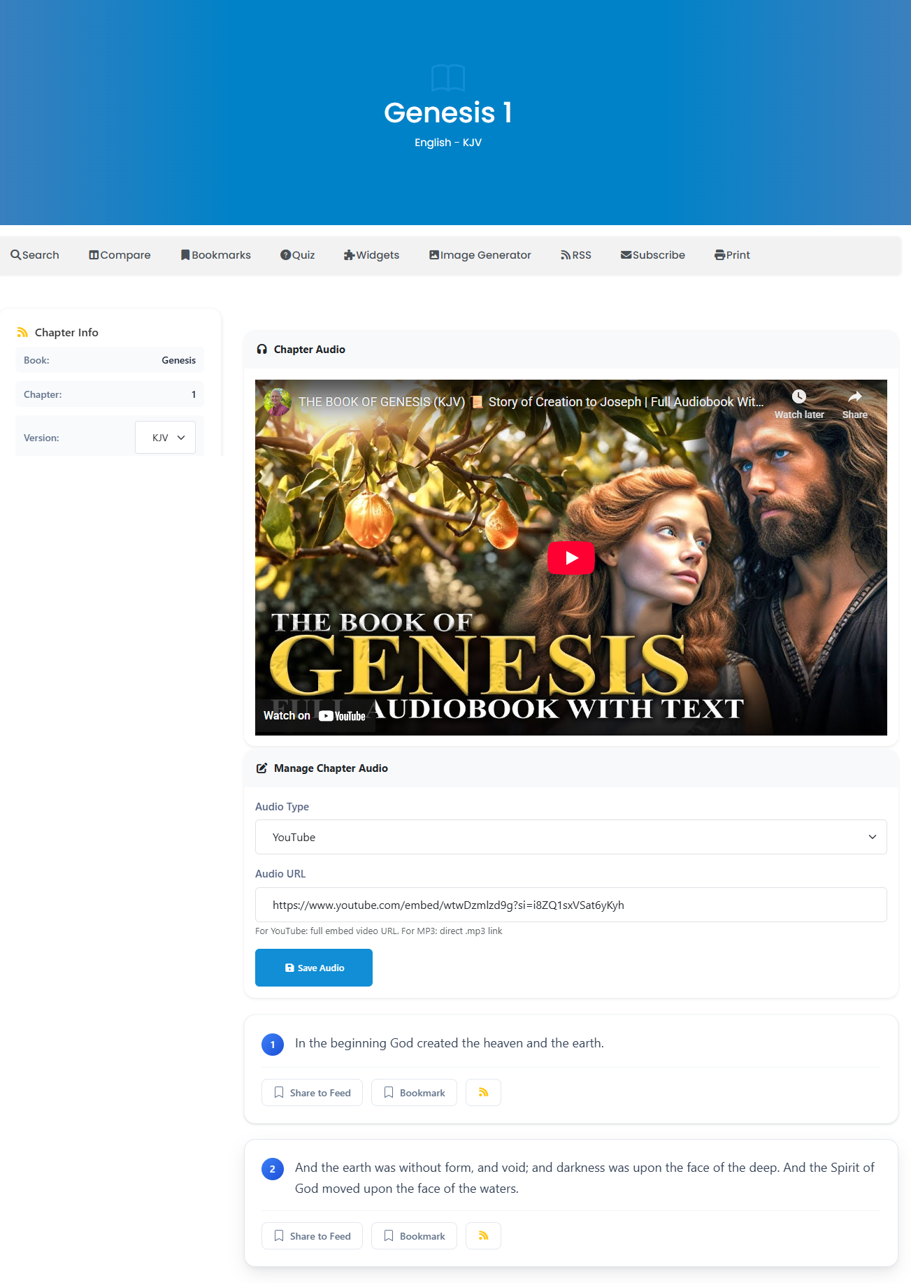Screen dimensions: 911x1283
Task: Bookmark verse 1
Action: click(x=414, y=1093)
